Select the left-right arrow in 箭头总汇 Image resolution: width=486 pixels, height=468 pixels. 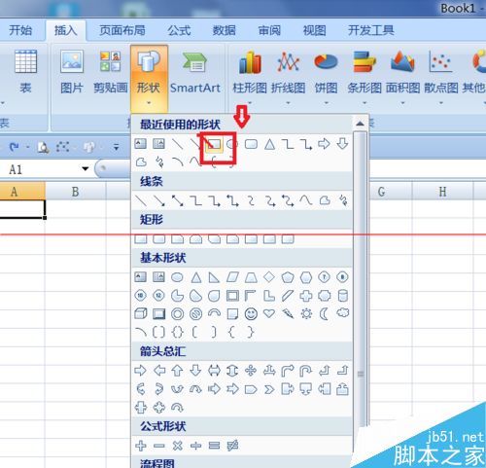pos(214,370)
